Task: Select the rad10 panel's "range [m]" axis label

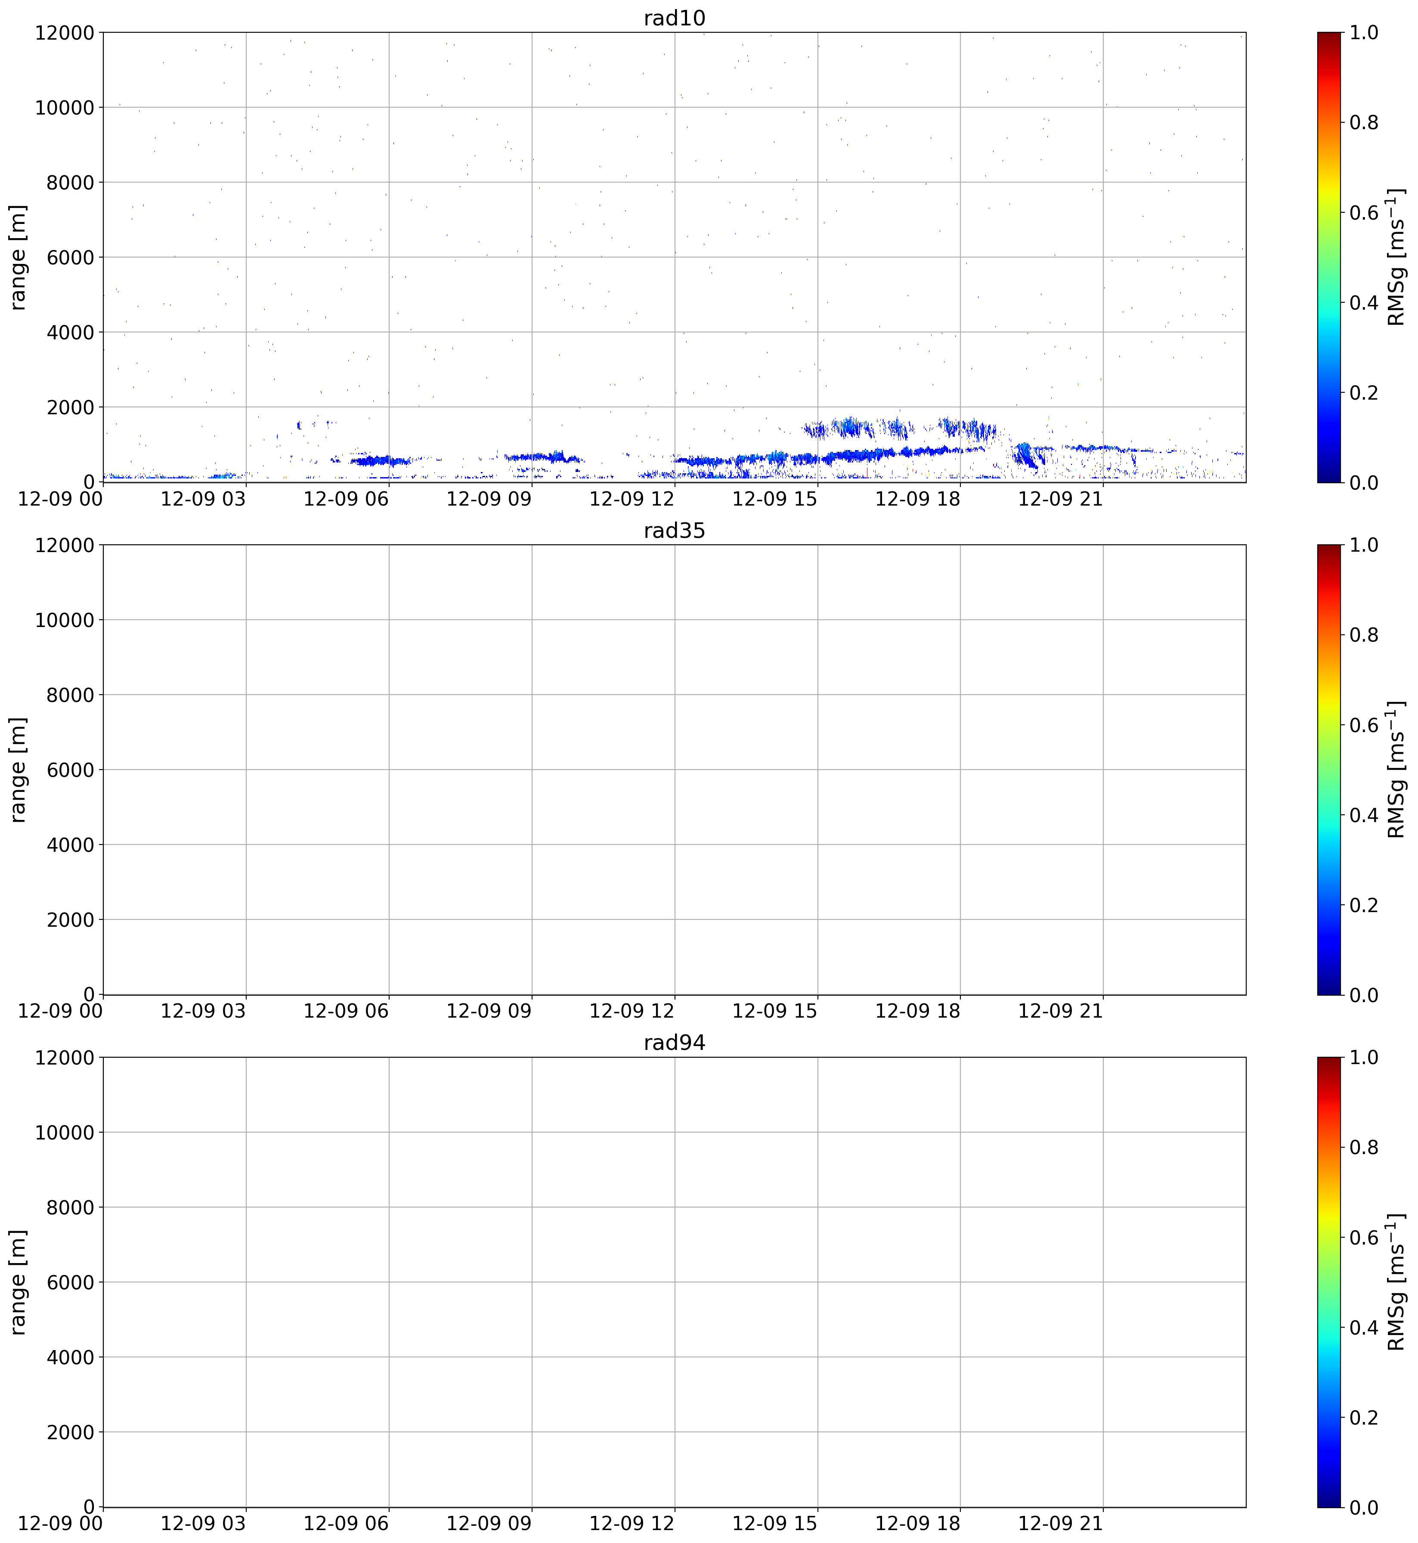Action: [18, 257]
